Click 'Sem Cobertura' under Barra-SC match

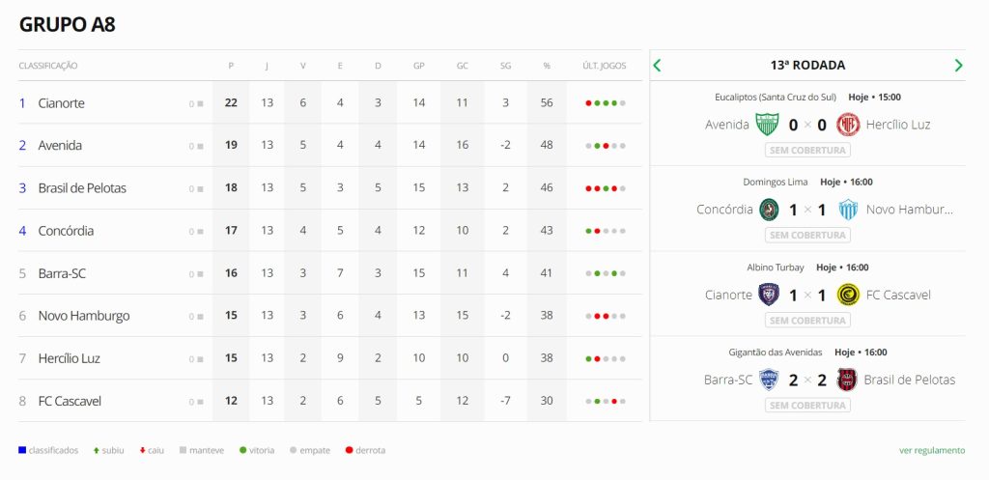(x=807, y=406)
